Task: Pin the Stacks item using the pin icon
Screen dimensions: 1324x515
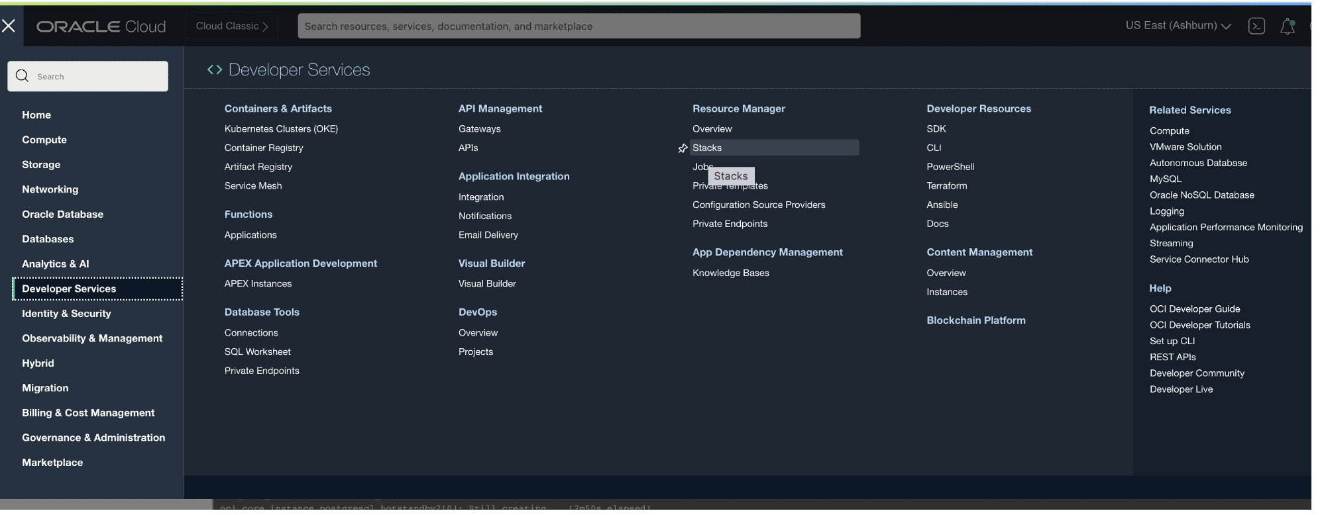Action: [683, 148]
